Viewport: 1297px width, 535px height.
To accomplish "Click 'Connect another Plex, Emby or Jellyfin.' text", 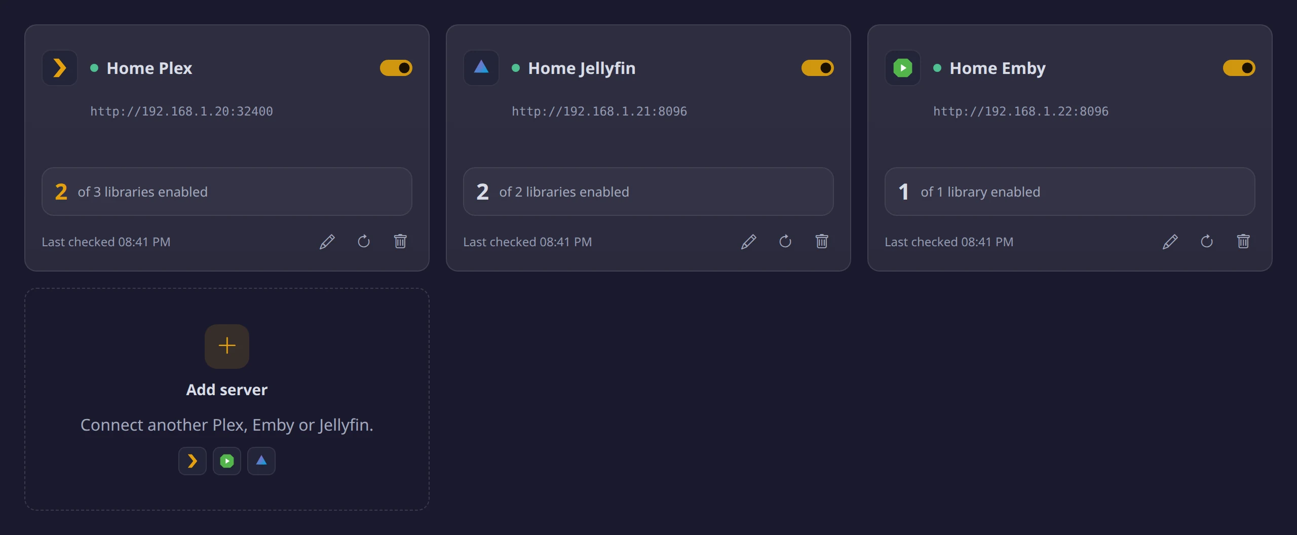I will click(227, 425).
